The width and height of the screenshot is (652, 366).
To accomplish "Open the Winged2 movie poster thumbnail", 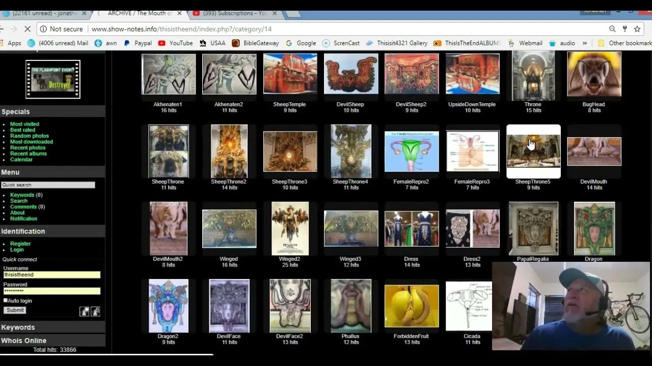I will pos(290,229).
